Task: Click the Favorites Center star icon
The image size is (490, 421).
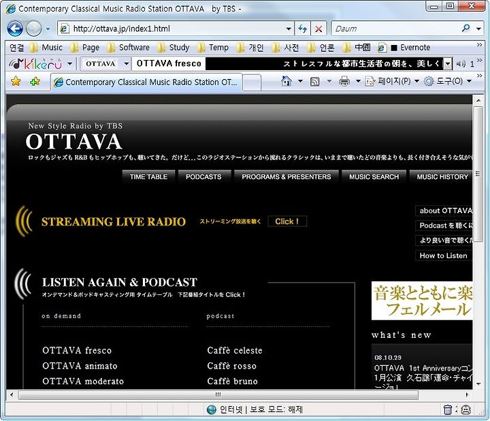Action: coord(16,82)
